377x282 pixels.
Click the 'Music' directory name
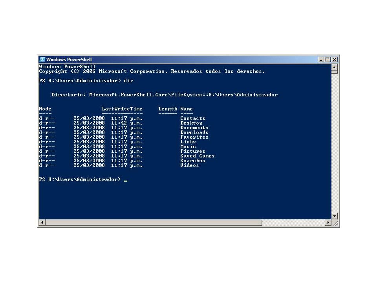[x=188, y=146]
